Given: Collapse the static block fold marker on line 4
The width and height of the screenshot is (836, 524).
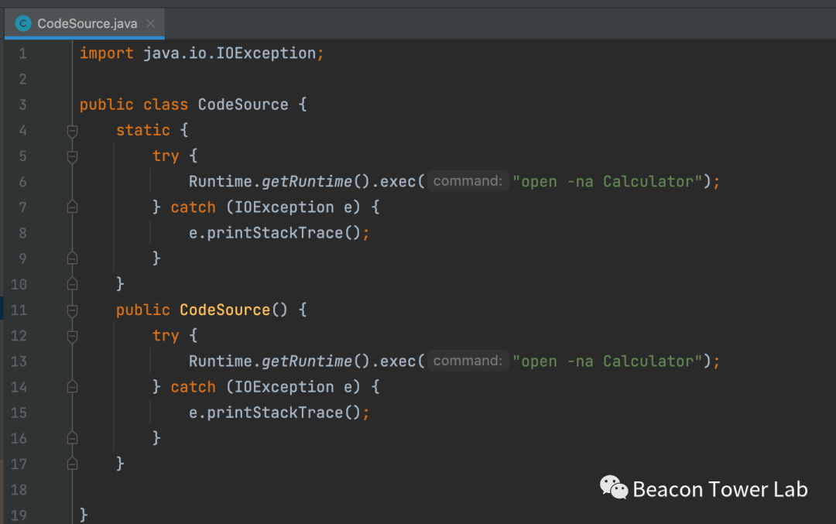Looking at the screenshot, I should [x=72, y=131].
